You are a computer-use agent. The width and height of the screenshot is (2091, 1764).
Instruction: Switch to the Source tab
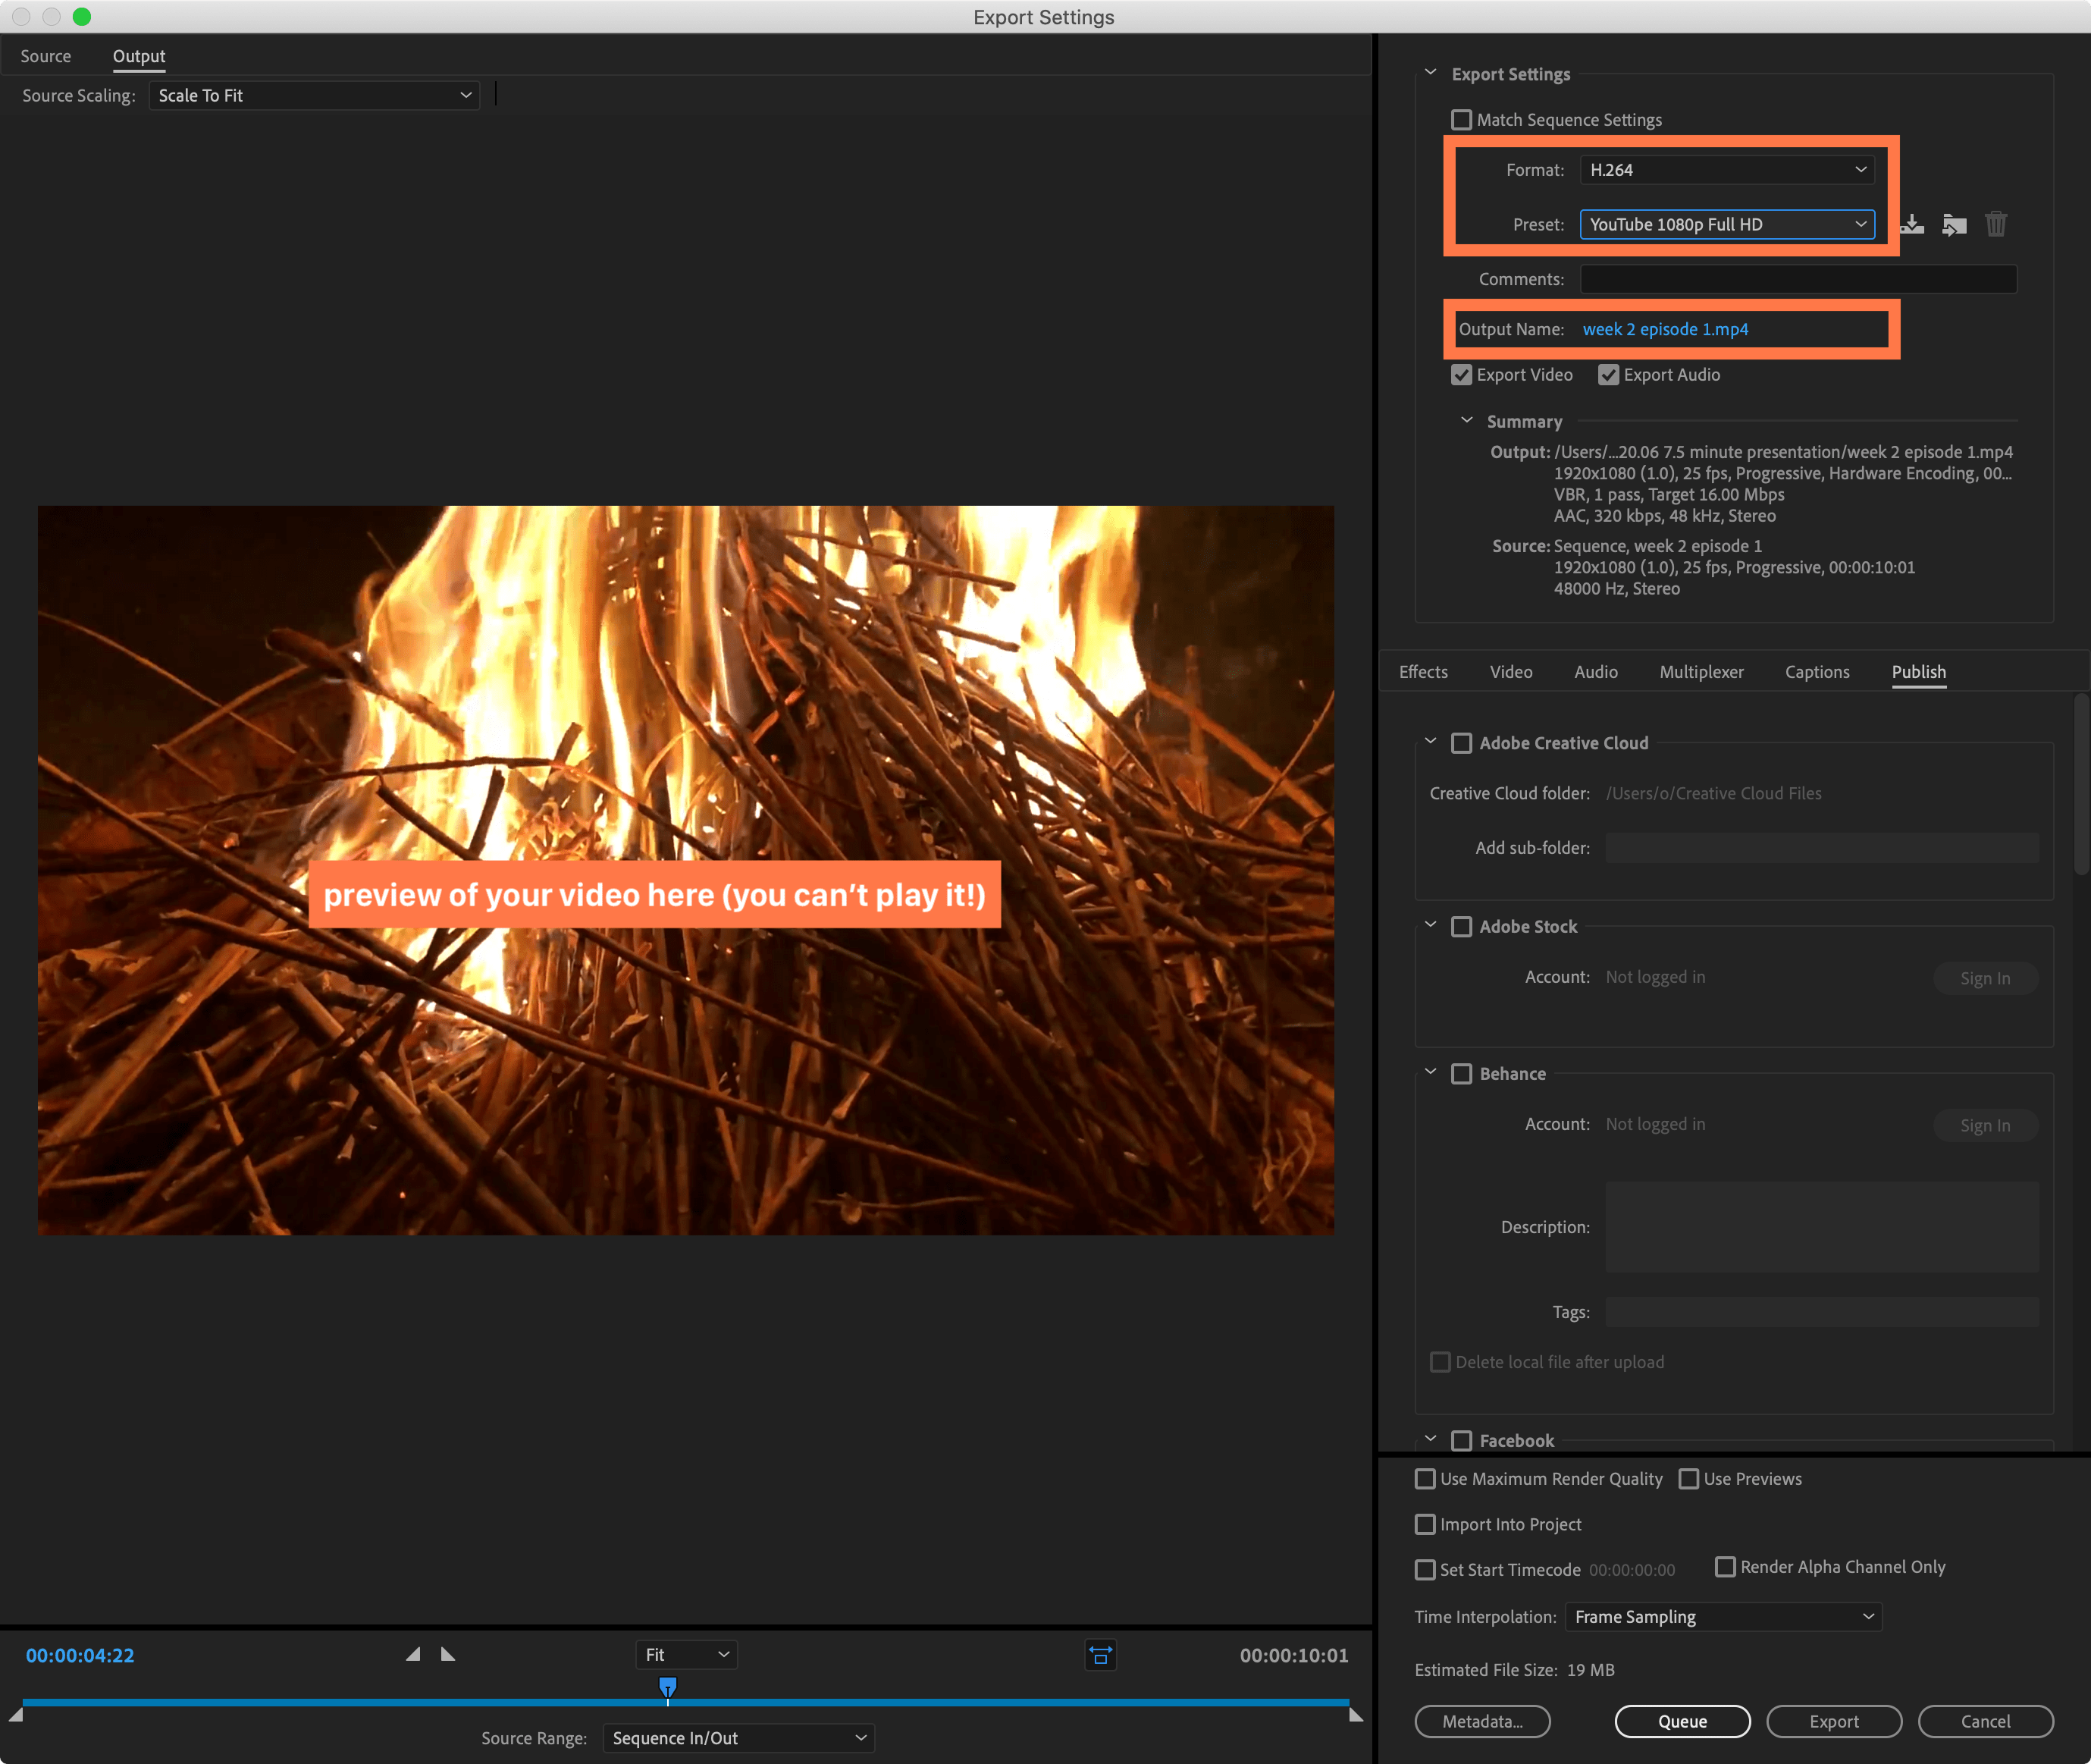(46, 56)
